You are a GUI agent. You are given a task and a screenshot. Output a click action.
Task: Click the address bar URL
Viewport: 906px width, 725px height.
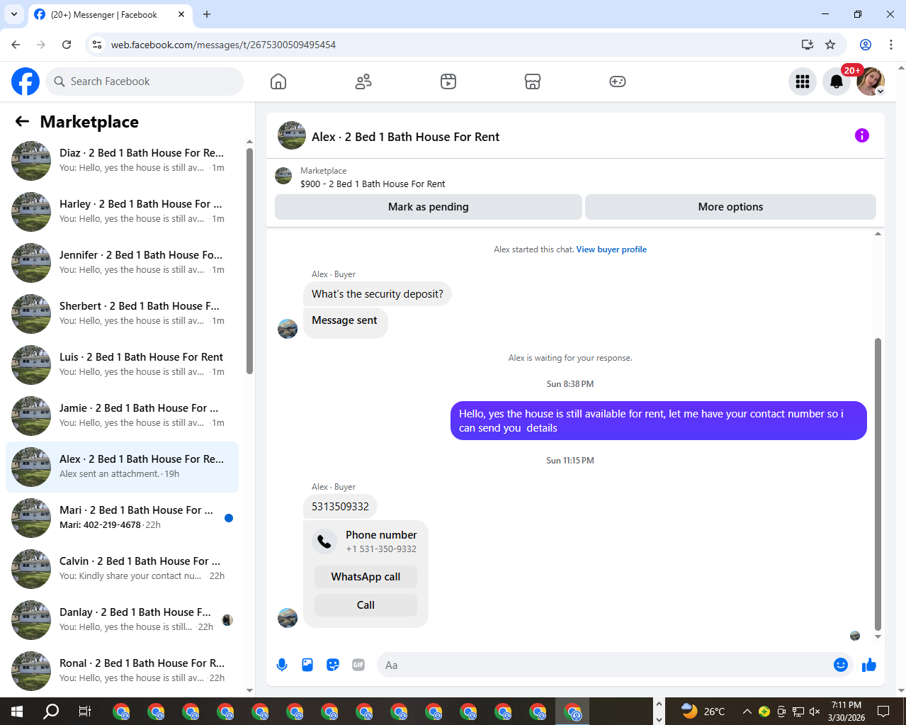(223, 45)
